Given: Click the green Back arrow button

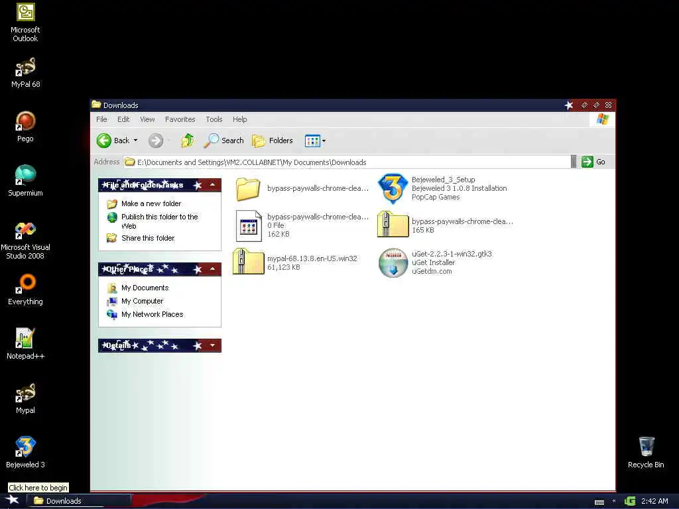Looking at the screenshot, I should 104,141.
